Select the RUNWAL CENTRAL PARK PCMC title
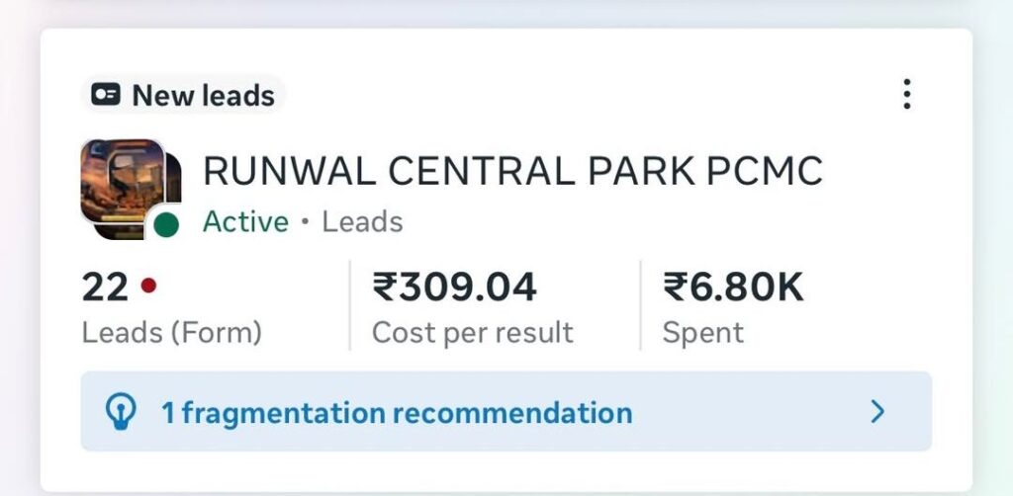Viewport: 1013px width, 496px height. pos(512,172)
